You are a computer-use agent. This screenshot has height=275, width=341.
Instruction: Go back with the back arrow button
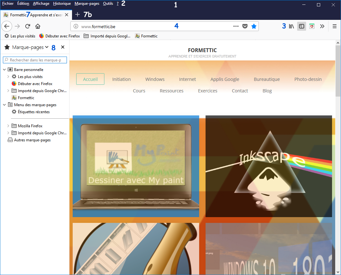7,26
